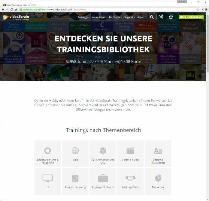
Task: Expand the Trainings menu
Action: click(x=84, y=17)
